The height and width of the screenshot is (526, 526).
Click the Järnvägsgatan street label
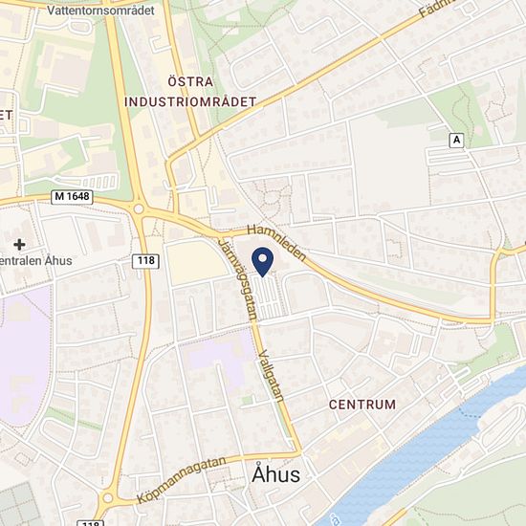(238, 279)
